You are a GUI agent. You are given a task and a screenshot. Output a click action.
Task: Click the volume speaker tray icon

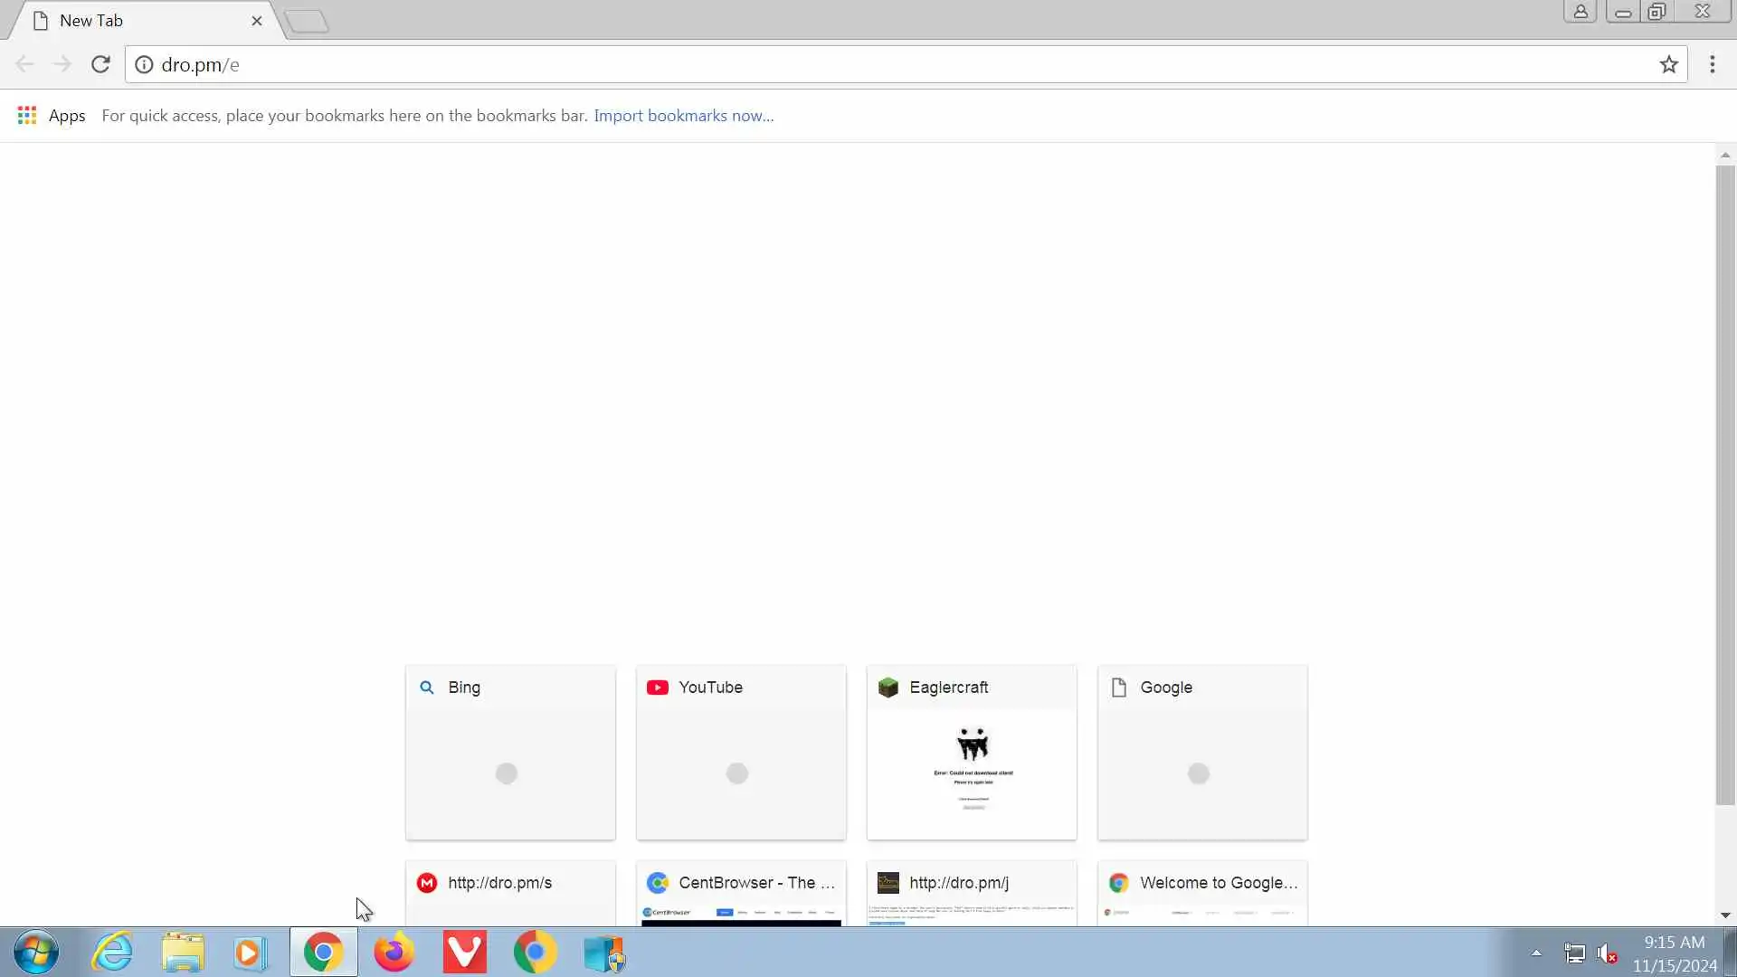coord(1606,953)
